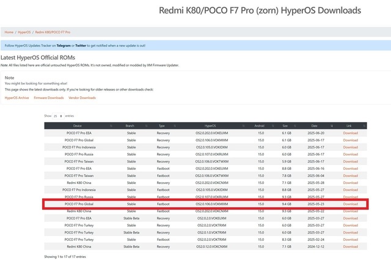Sort table by Device column header
Viewport: 391px width, 261px height.
(78, 125)
